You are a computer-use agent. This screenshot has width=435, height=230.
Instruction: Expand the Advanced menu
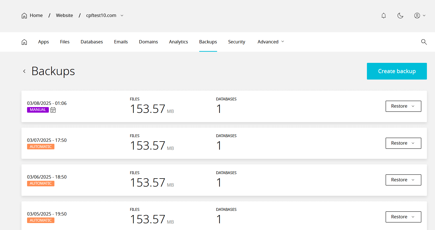[x=271, y=42]
